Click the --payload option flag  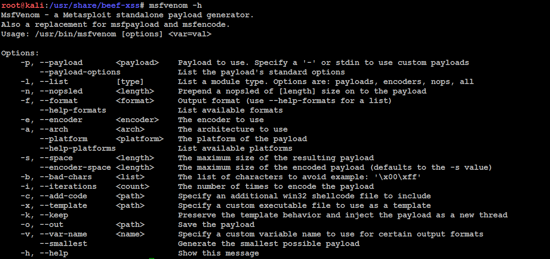[61, 63]
